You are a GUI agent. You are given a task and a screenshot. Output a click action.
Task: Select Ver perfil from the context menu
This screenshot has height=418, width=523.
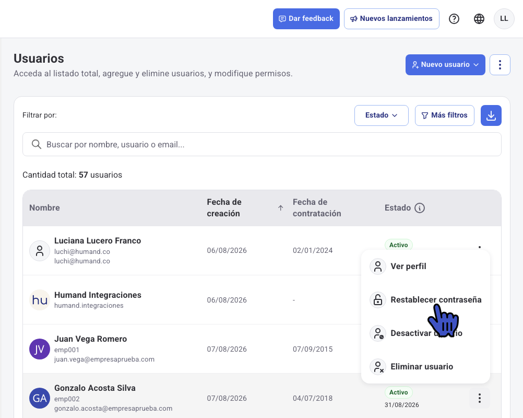[x=425, y=266]
